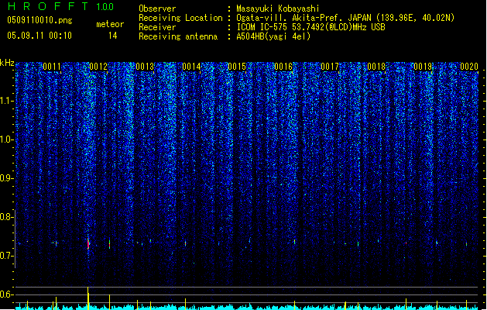Click the 'Observer' field label
Viewport: 487px width, 310px height.
pos(157,9)
